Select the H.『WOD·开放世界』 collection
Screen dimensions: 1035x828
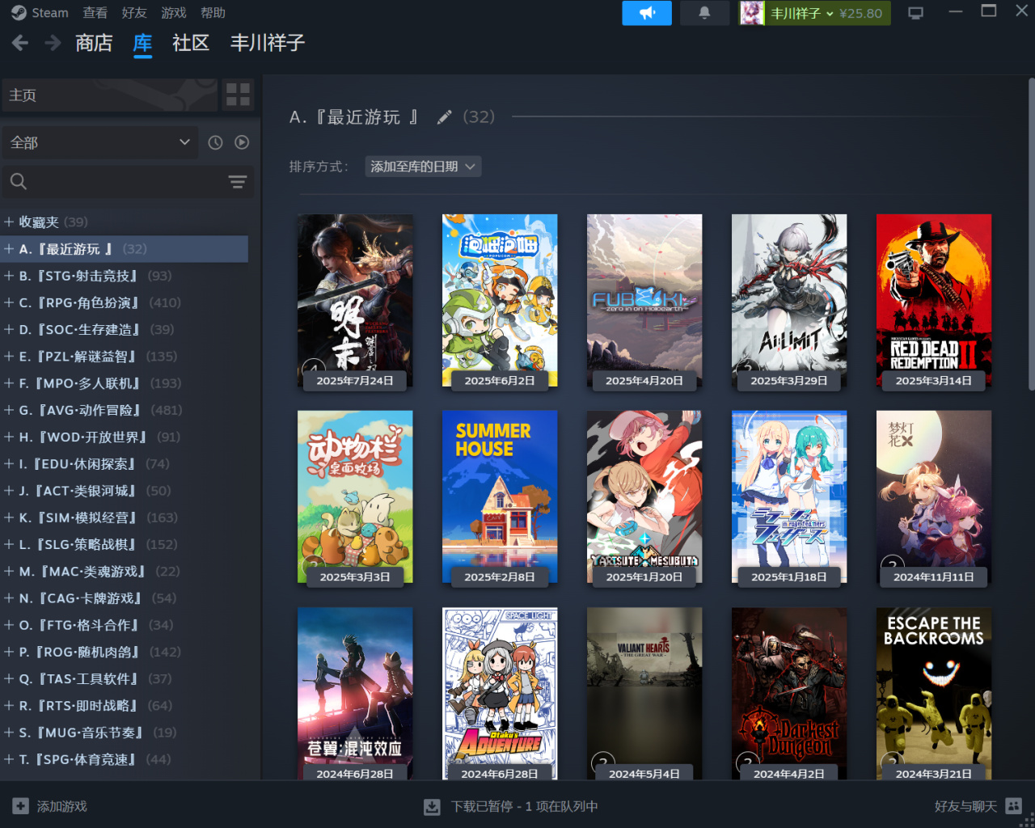click(x=125, y=437)
